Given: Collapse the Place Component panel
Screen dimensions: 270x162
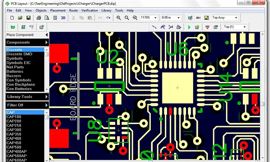Looking at the screenshot, I should 47,35.
